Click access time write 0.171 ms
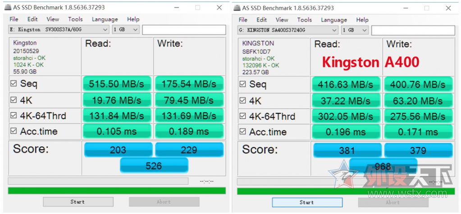Image resolution: width=461 pixels, height=214 pixels. 418,132
